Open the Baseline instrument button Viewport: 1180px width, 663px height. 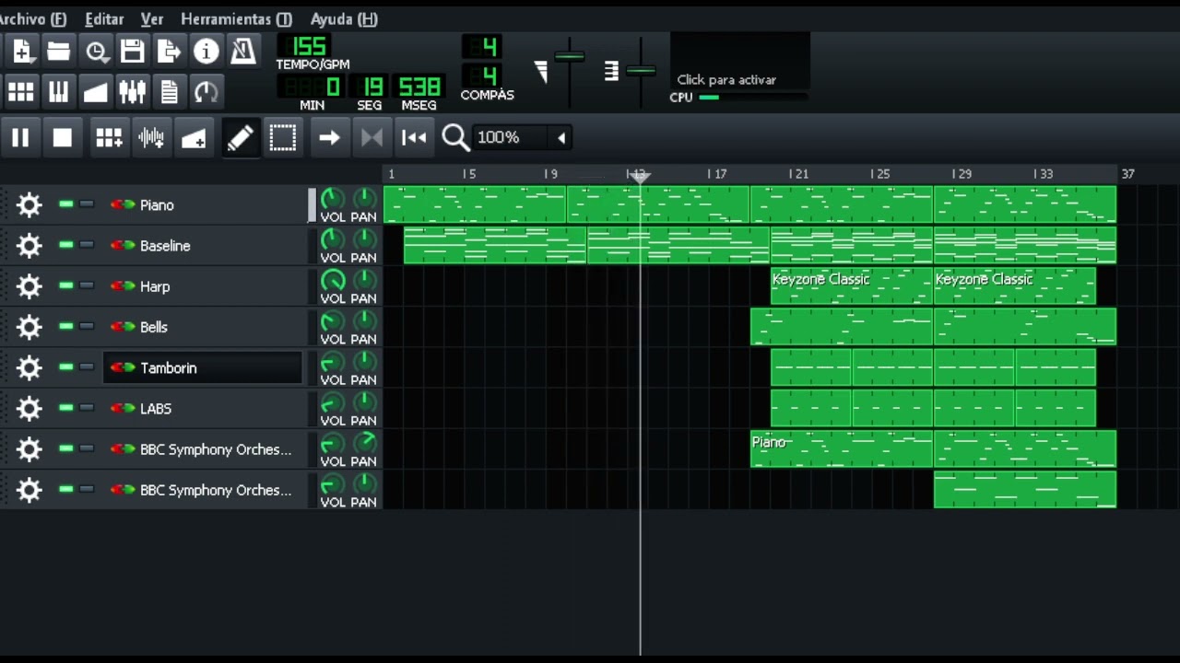pyautogui.click(x=203, y=246)
